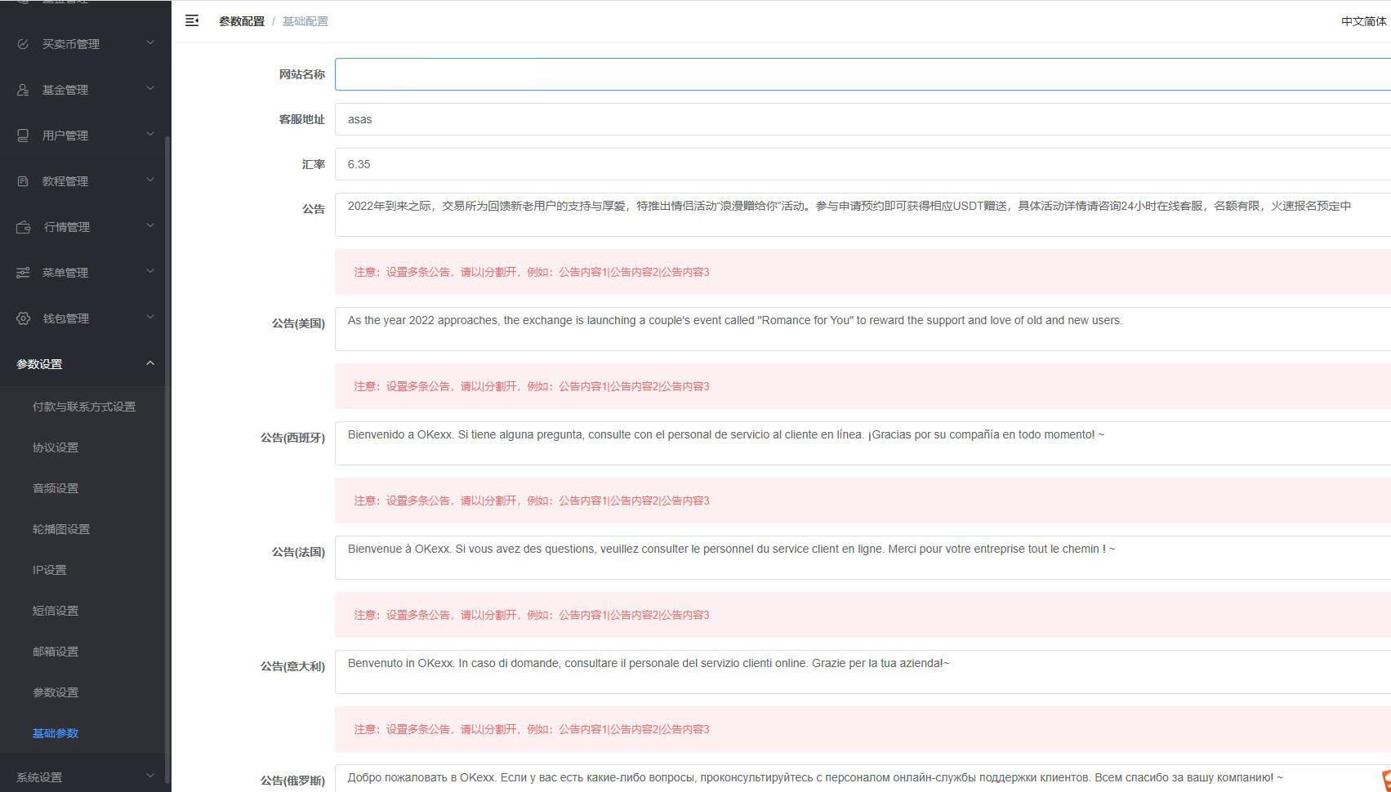The height and width of the screenshot is (792, 1391).
Task: Click the 钱包管理 gear icon
Action: pyautogui.click(x=22, y=318)
